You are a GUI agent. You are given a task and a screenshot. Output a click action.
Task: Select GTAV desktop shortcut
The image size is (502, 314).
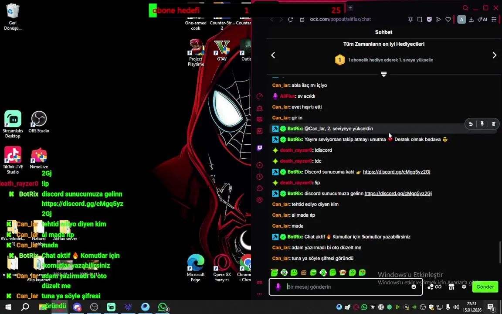click(222, 51)
